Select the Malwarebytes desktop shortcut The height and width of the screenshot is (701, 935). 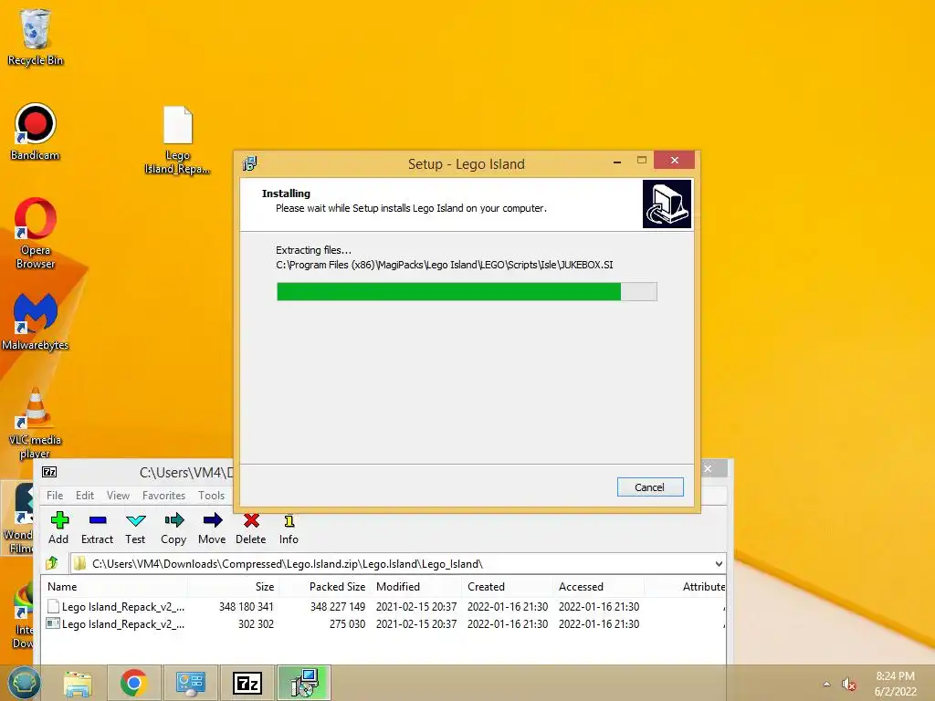tap(36, 322)
